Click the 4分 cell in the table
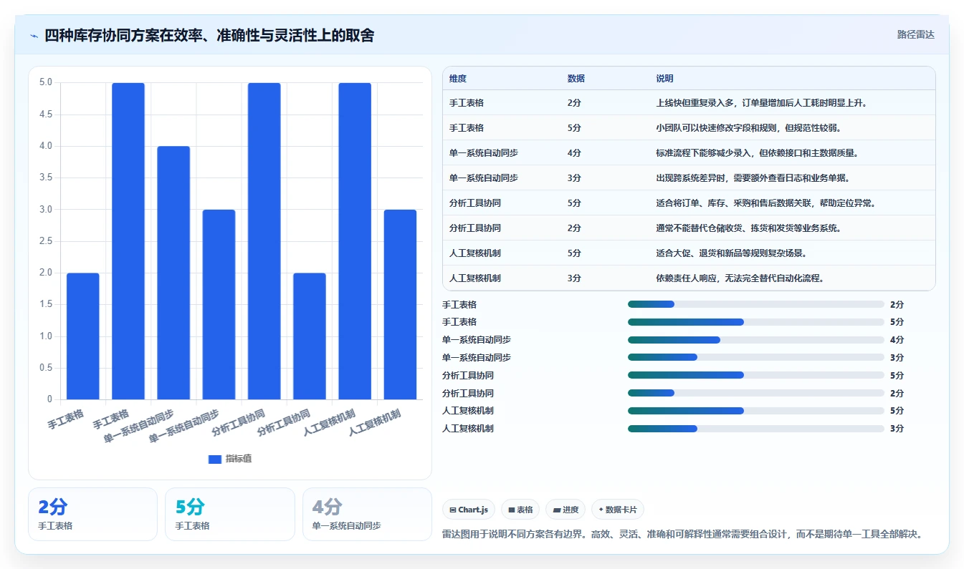Screen dimensions: 964x569 (x=574, y=153)
